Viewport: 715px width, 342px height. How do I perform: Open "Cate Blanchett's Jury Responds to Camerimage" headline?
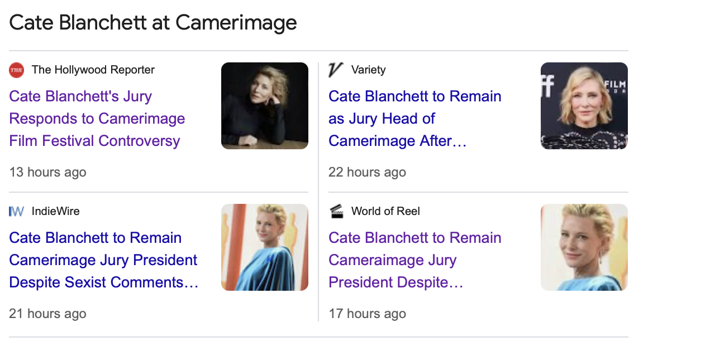click(x=97, y=119)
